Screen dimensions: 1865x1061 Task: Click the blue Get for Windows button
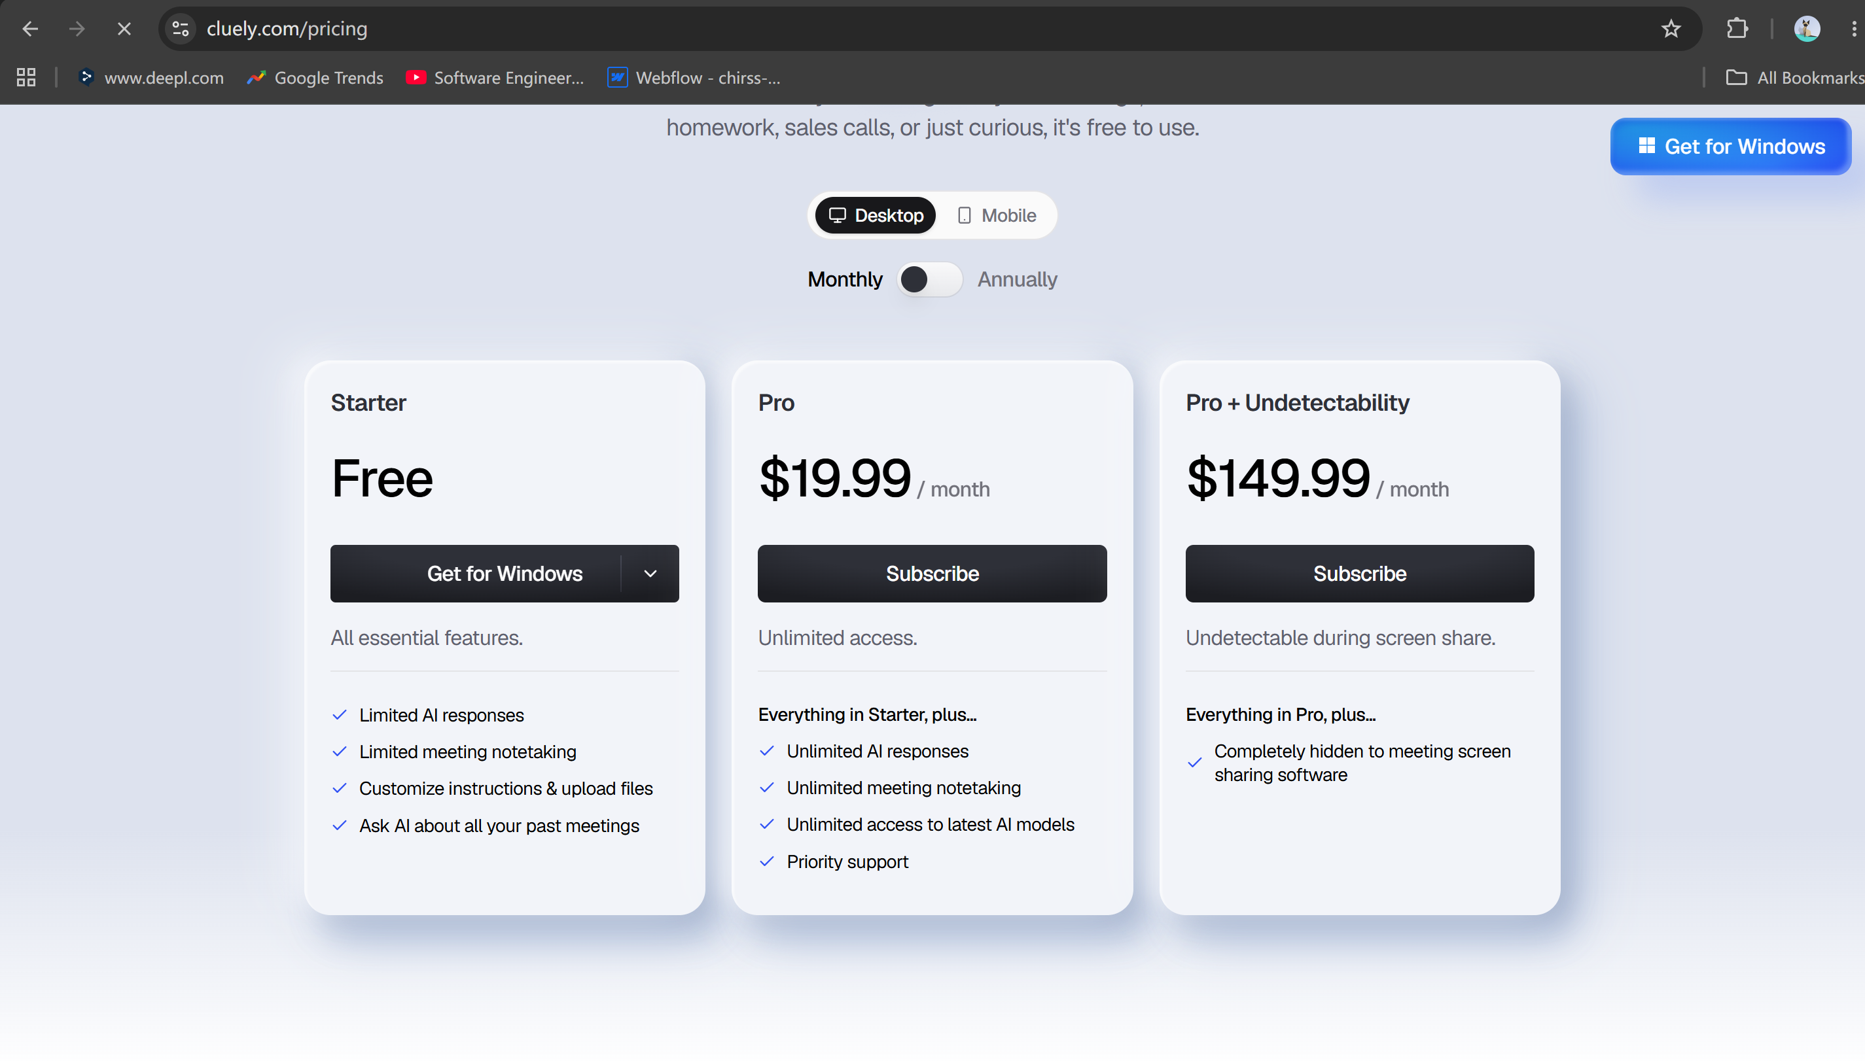click(x=1730, y=147)
